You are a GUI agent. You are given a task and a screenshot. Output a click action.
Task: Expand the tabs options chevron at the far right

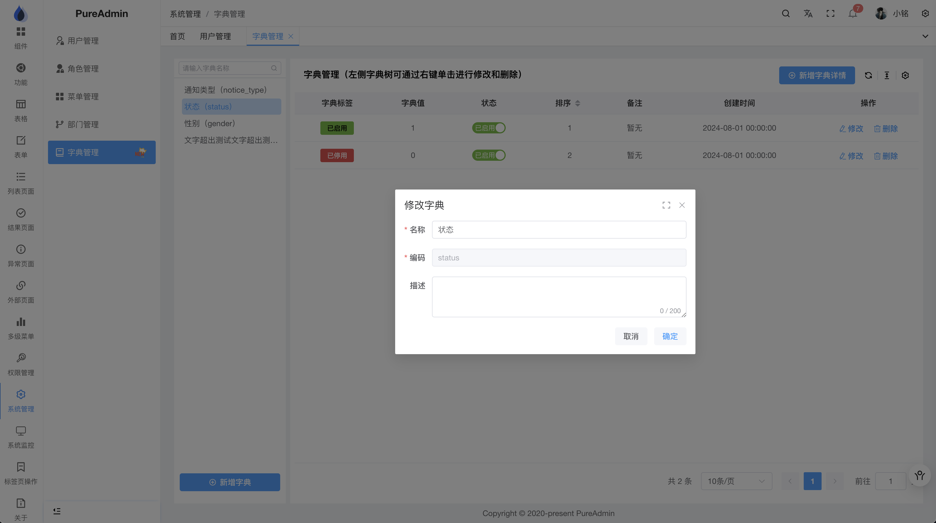coord(925,36)
